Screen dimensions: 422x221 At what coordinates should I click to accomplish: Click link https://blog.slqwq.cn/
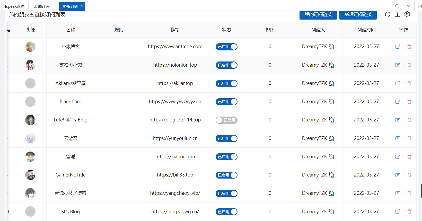(175, 211)
